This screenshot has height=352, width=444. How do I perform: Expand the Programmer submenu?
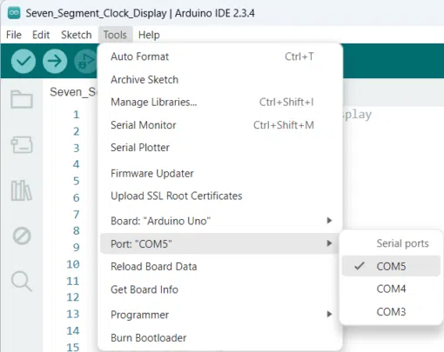[219, 315]
